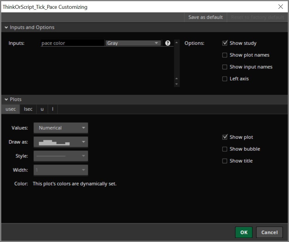Switch to the u plot tab

pyautogui.click(x=42, y=109)
